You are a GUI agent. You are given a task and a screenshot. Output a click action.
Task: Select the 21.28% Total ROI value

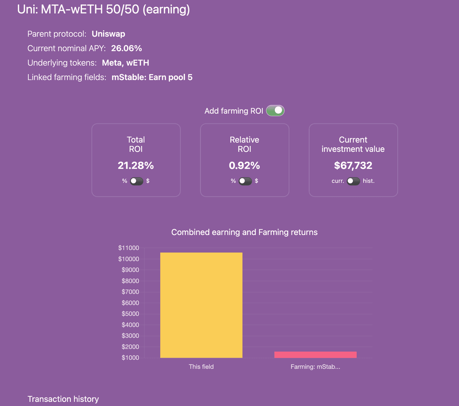pos(136,165)
